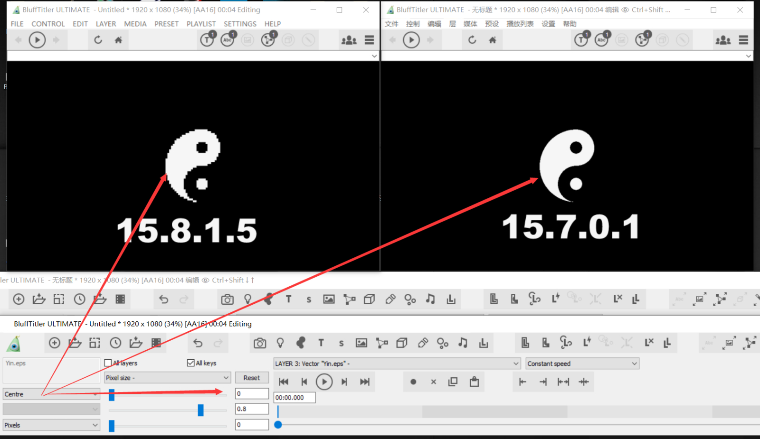Screen dimensions: 760x439
Task: Uncheck the All keys checkbox
Action: (x=191, y=363)
